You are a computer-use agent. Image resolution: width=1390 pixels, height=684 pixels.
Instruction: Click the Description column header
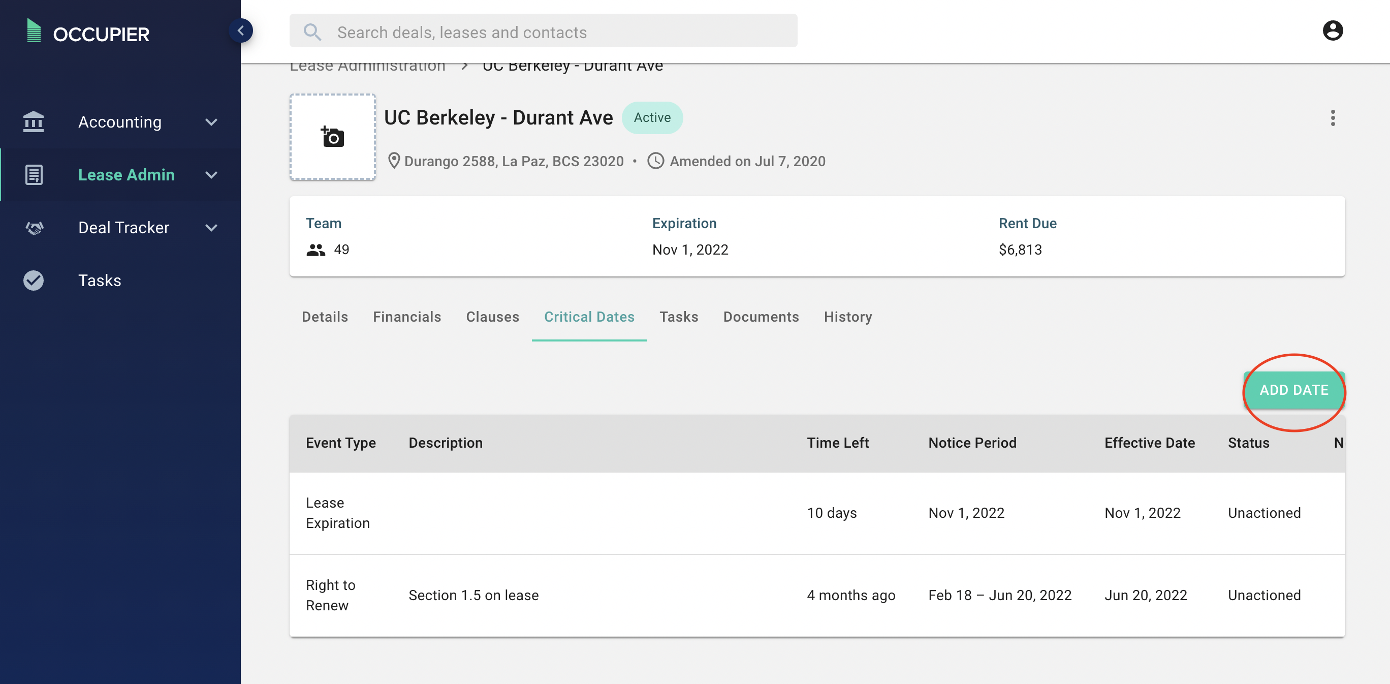point(445,443)
